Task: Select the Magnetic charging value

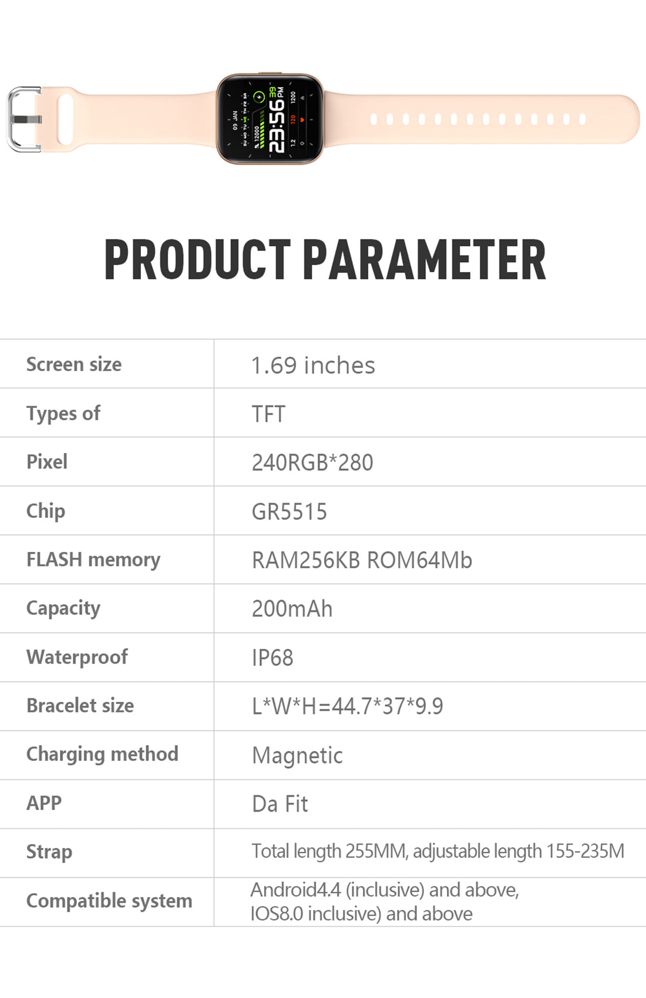Action: (x=297, y=756)
